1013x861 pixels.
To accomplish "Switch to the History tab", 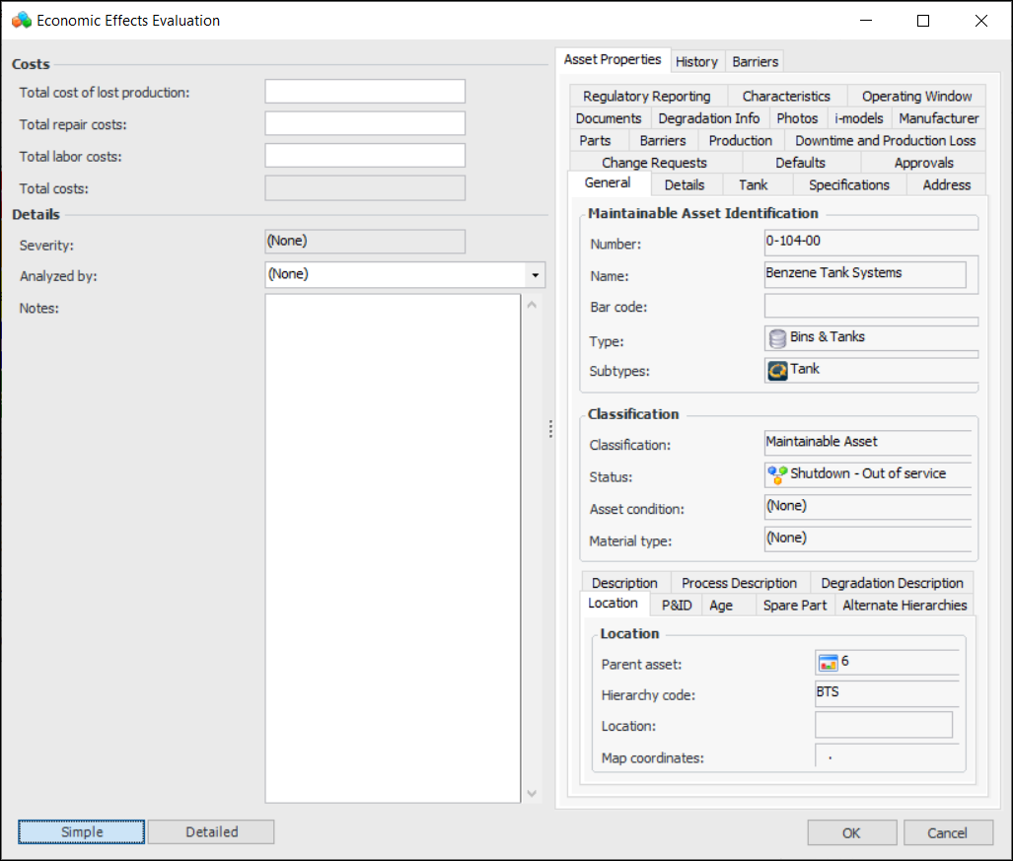I will pyautogui.click(x=696, y=61).
